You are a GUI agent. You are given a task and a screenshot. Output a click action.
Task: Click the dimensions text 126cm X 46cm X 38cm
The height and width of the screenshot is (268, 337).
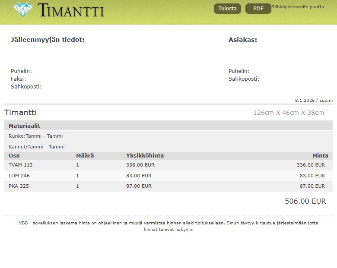click(x=288, y=113)
